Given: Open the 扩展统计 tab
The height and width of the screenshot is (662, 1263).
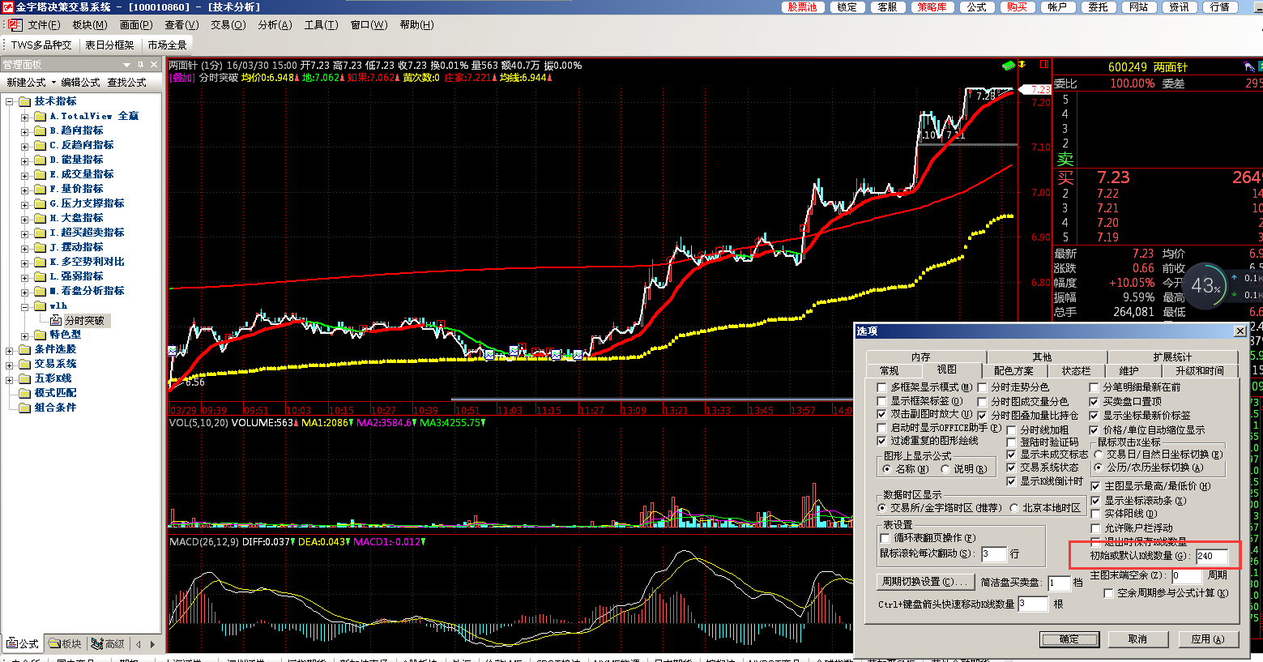Looking at the screenshot, I should point(1172,357).
